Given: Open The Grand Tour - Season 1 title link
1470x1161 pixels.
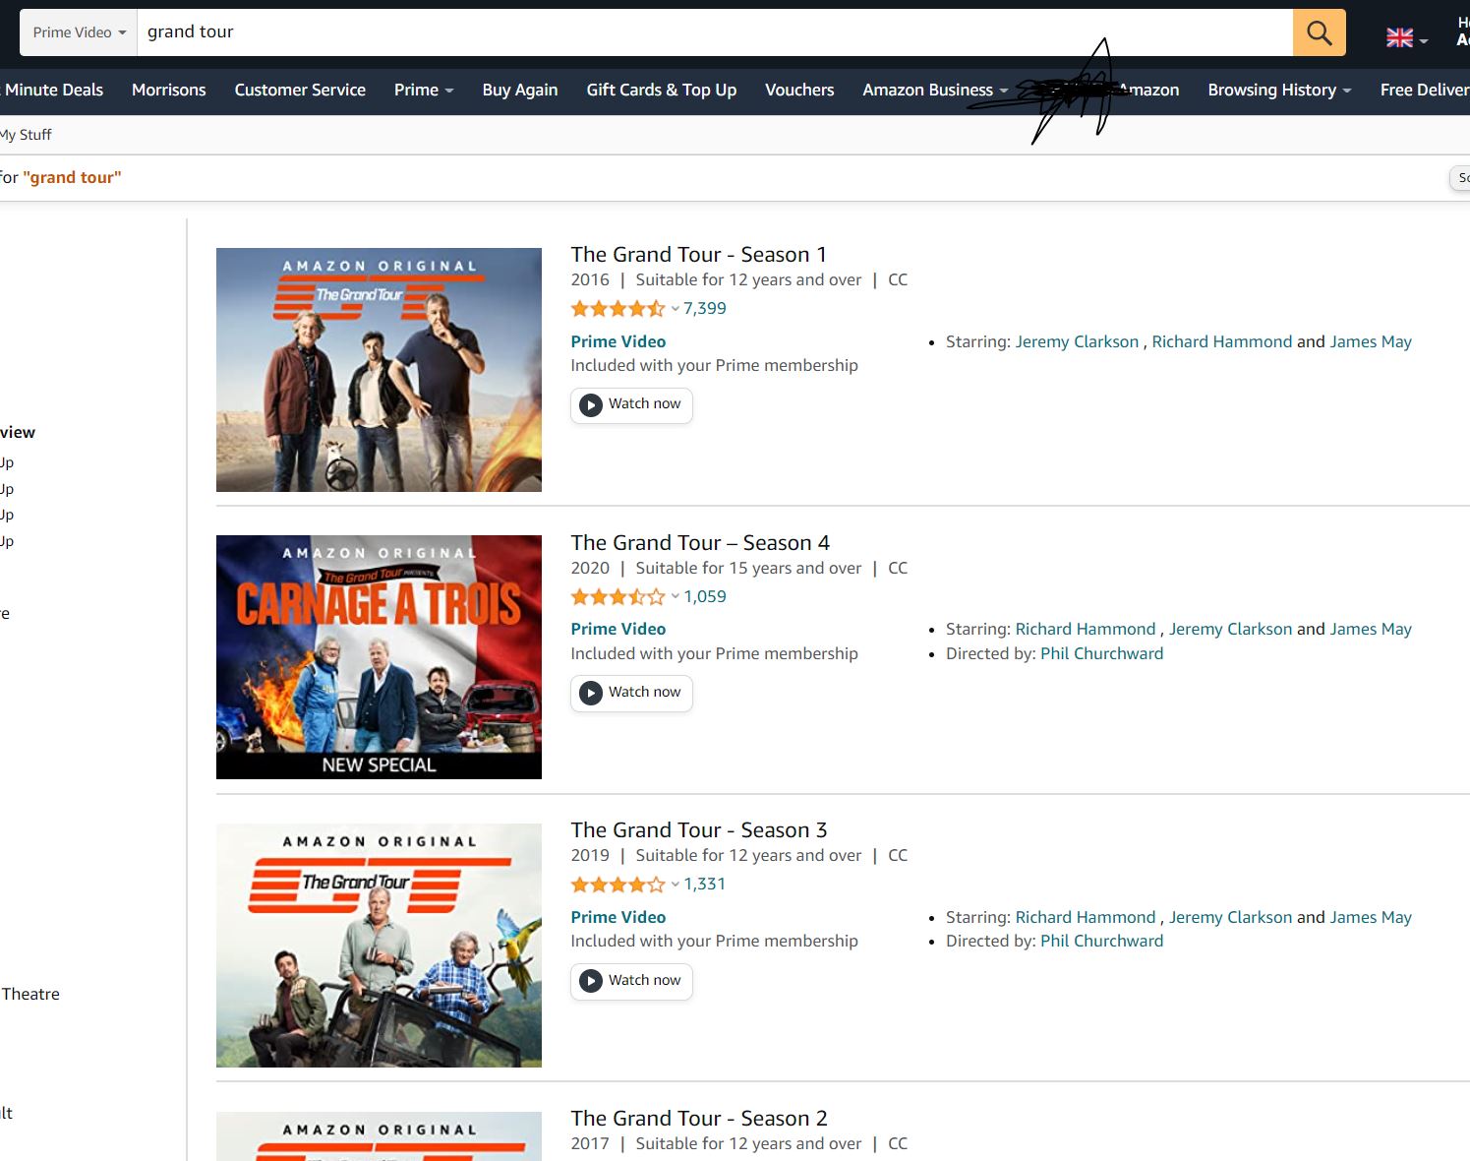Looking at the screenshot, I should tap(698, 255).
